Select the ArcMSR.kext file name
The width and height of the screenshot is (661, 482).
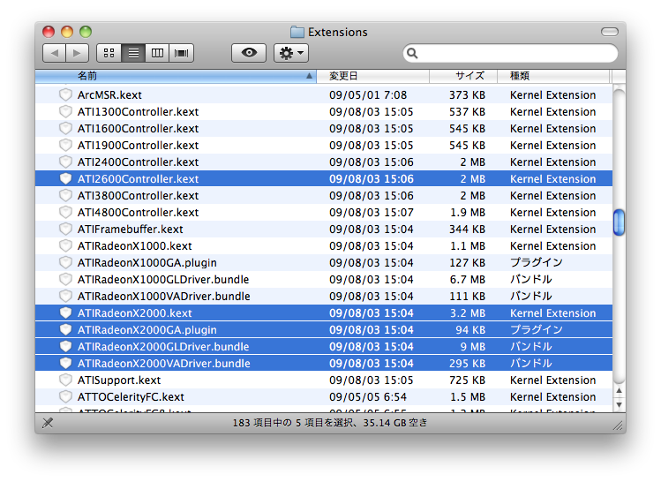[x=109, y=94]
